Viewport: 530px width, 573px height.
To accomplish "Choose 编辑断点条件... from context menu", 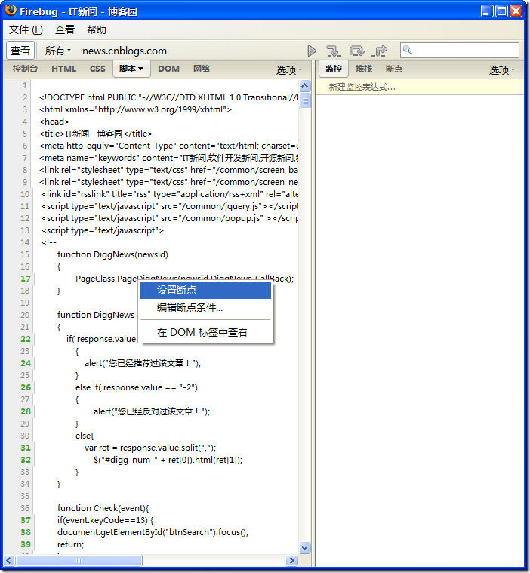I will click(205, 307).
